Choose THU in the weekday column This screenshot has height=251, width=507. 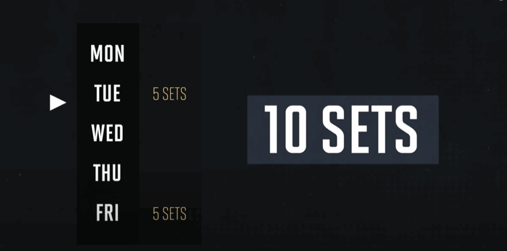click(107, 172)
